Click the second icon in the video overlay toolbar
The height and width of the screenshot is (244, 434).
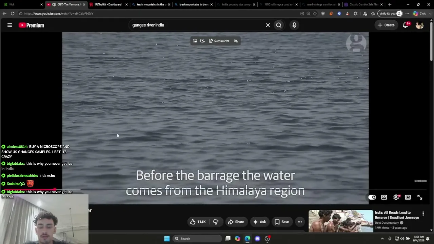pyautogui.click(x=202, y=41)
